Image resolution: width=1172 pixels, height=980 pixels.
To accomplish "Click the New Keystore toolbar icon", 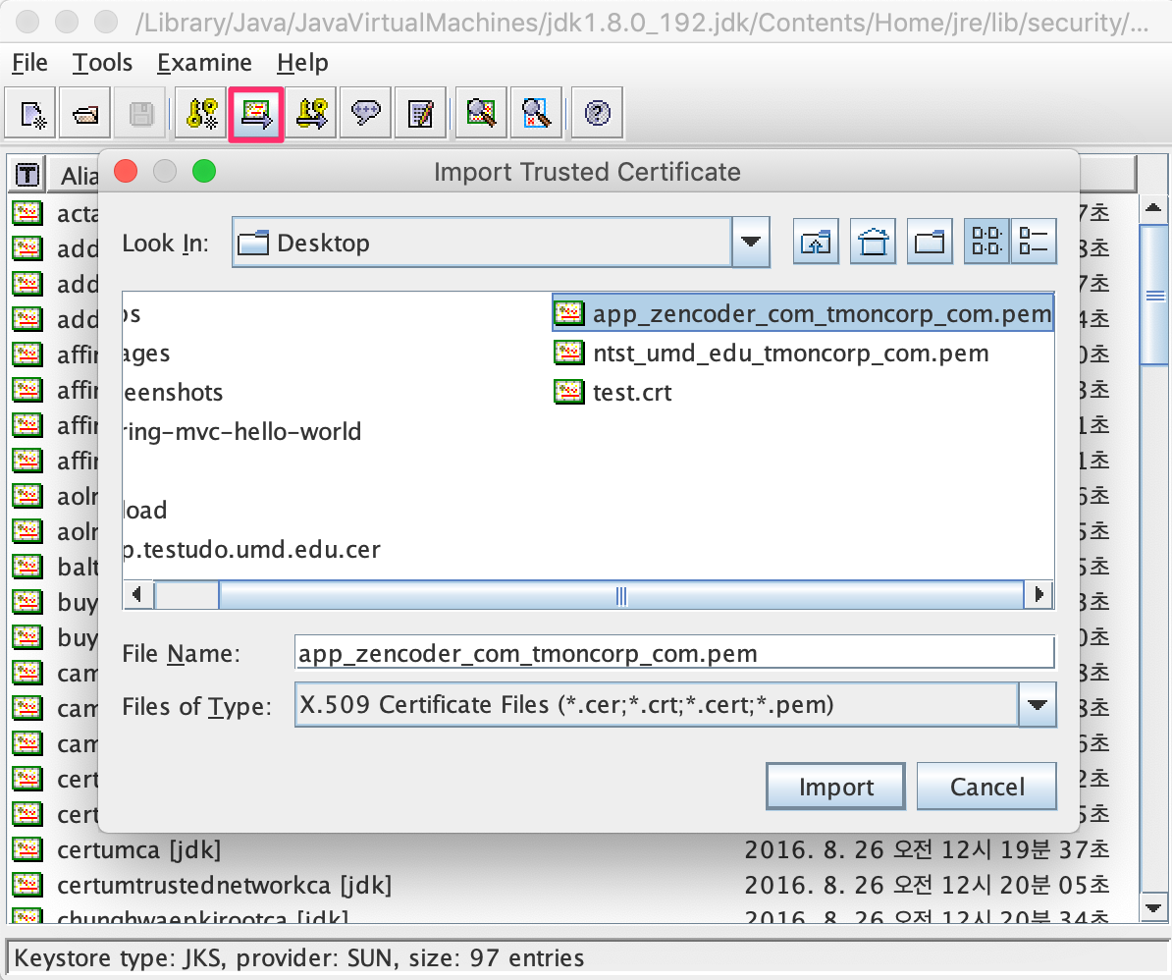I will point(32,115).
